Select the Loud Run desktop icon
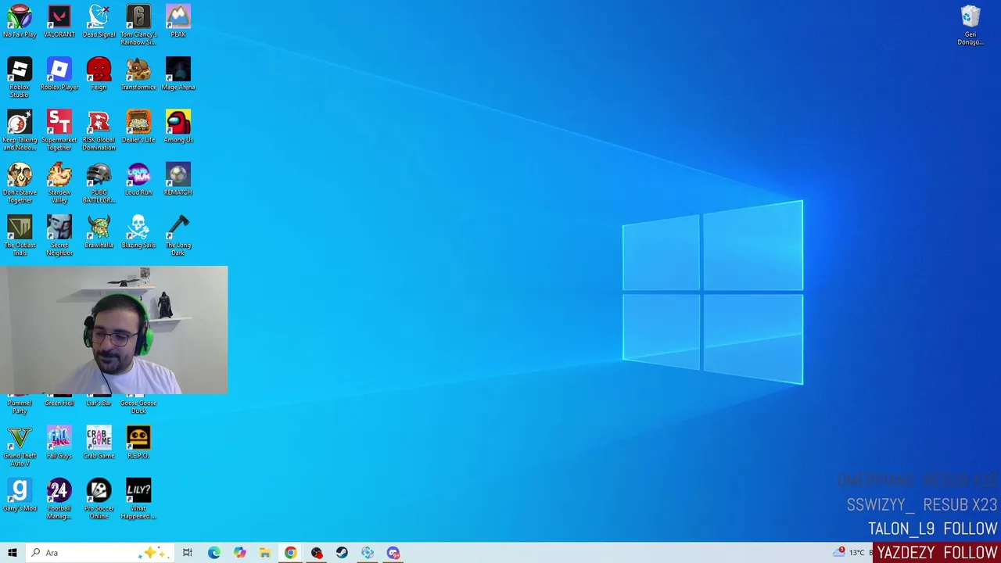Viewport: 1001px width, 563px height. pyautogui.click(x=138, y=178)
